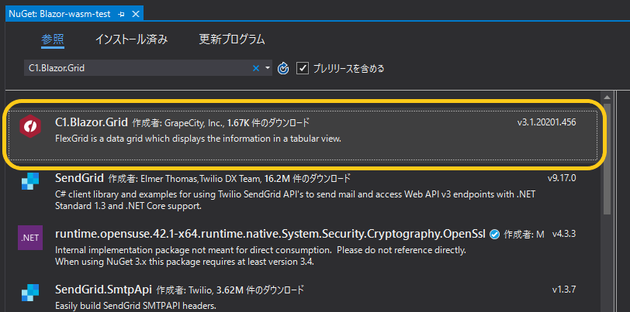Image resolution: width=630 pixels, height=312 pixels.
Task: Clear the search text with X icon
Action: pyautogui.click(x=256, y=68)
